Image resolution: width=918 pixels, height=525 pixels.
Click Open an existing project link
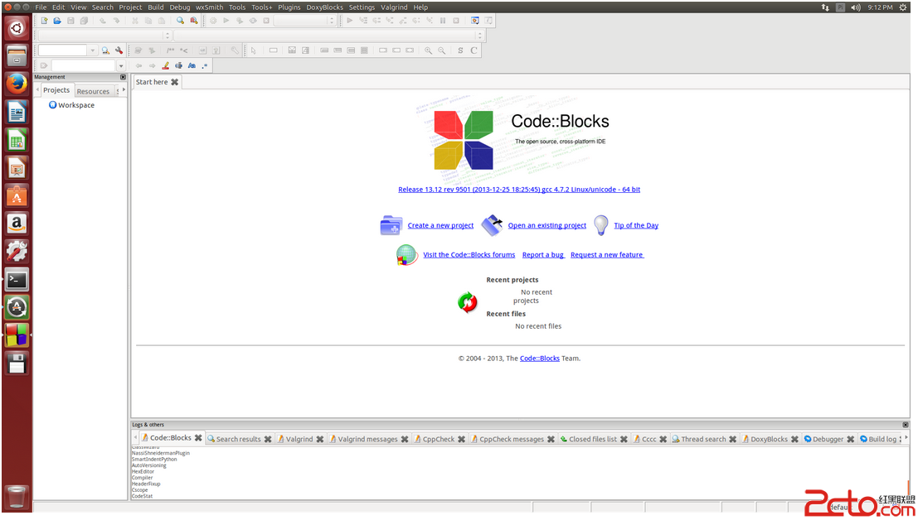coord(546,226)
